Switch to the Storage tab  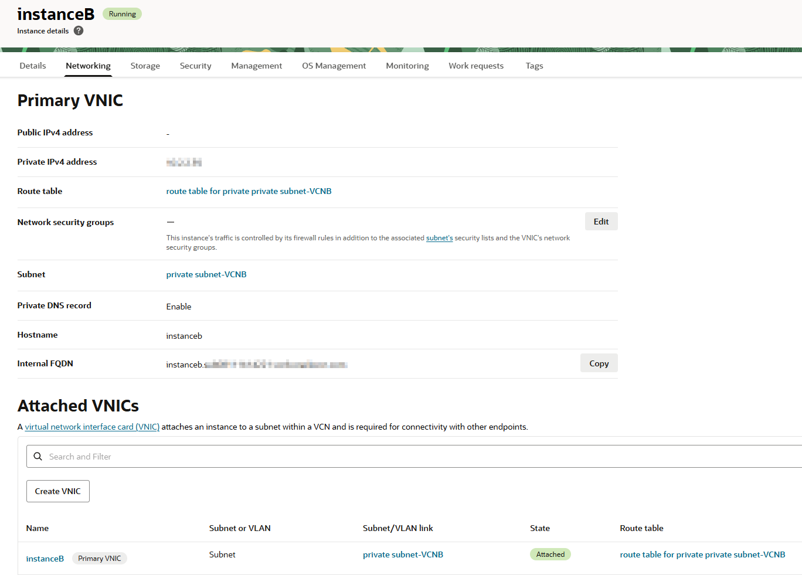pos(145,66)
